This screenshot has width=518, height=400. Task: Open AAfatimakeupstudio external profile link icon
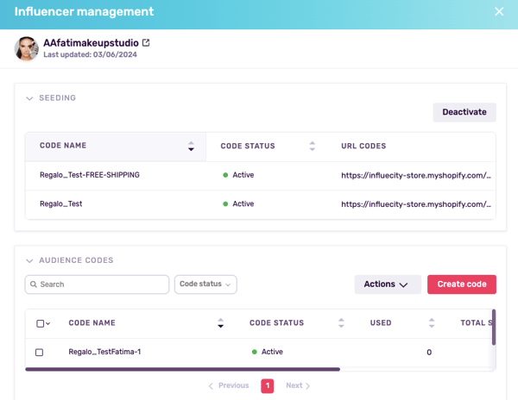pos(146,42)
